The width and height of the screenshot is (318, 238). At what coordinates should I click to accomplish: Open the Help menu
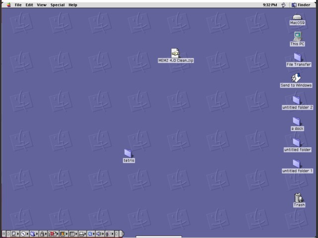(x=73, y=5)
